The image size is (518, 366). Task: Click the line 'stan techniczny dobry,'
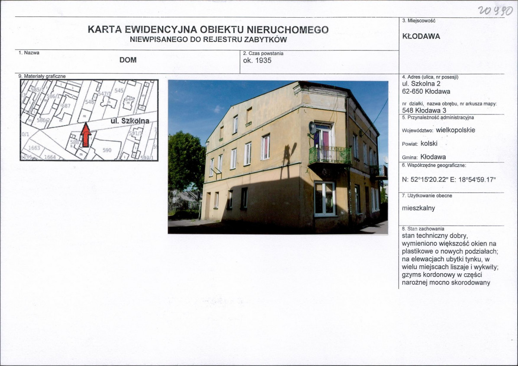(435, 236)
